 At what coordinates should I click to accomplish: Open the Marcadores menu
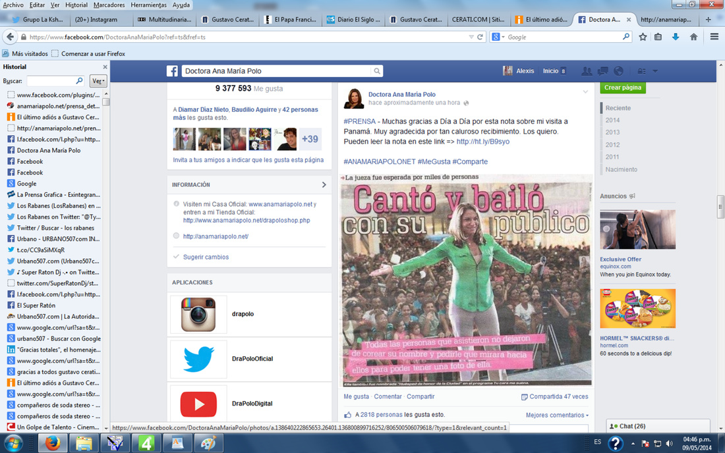pyautogui.click(x=109, y=5)
